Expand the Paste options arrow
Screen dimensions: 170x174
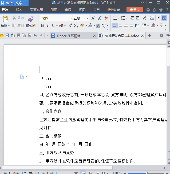[9, 26]
